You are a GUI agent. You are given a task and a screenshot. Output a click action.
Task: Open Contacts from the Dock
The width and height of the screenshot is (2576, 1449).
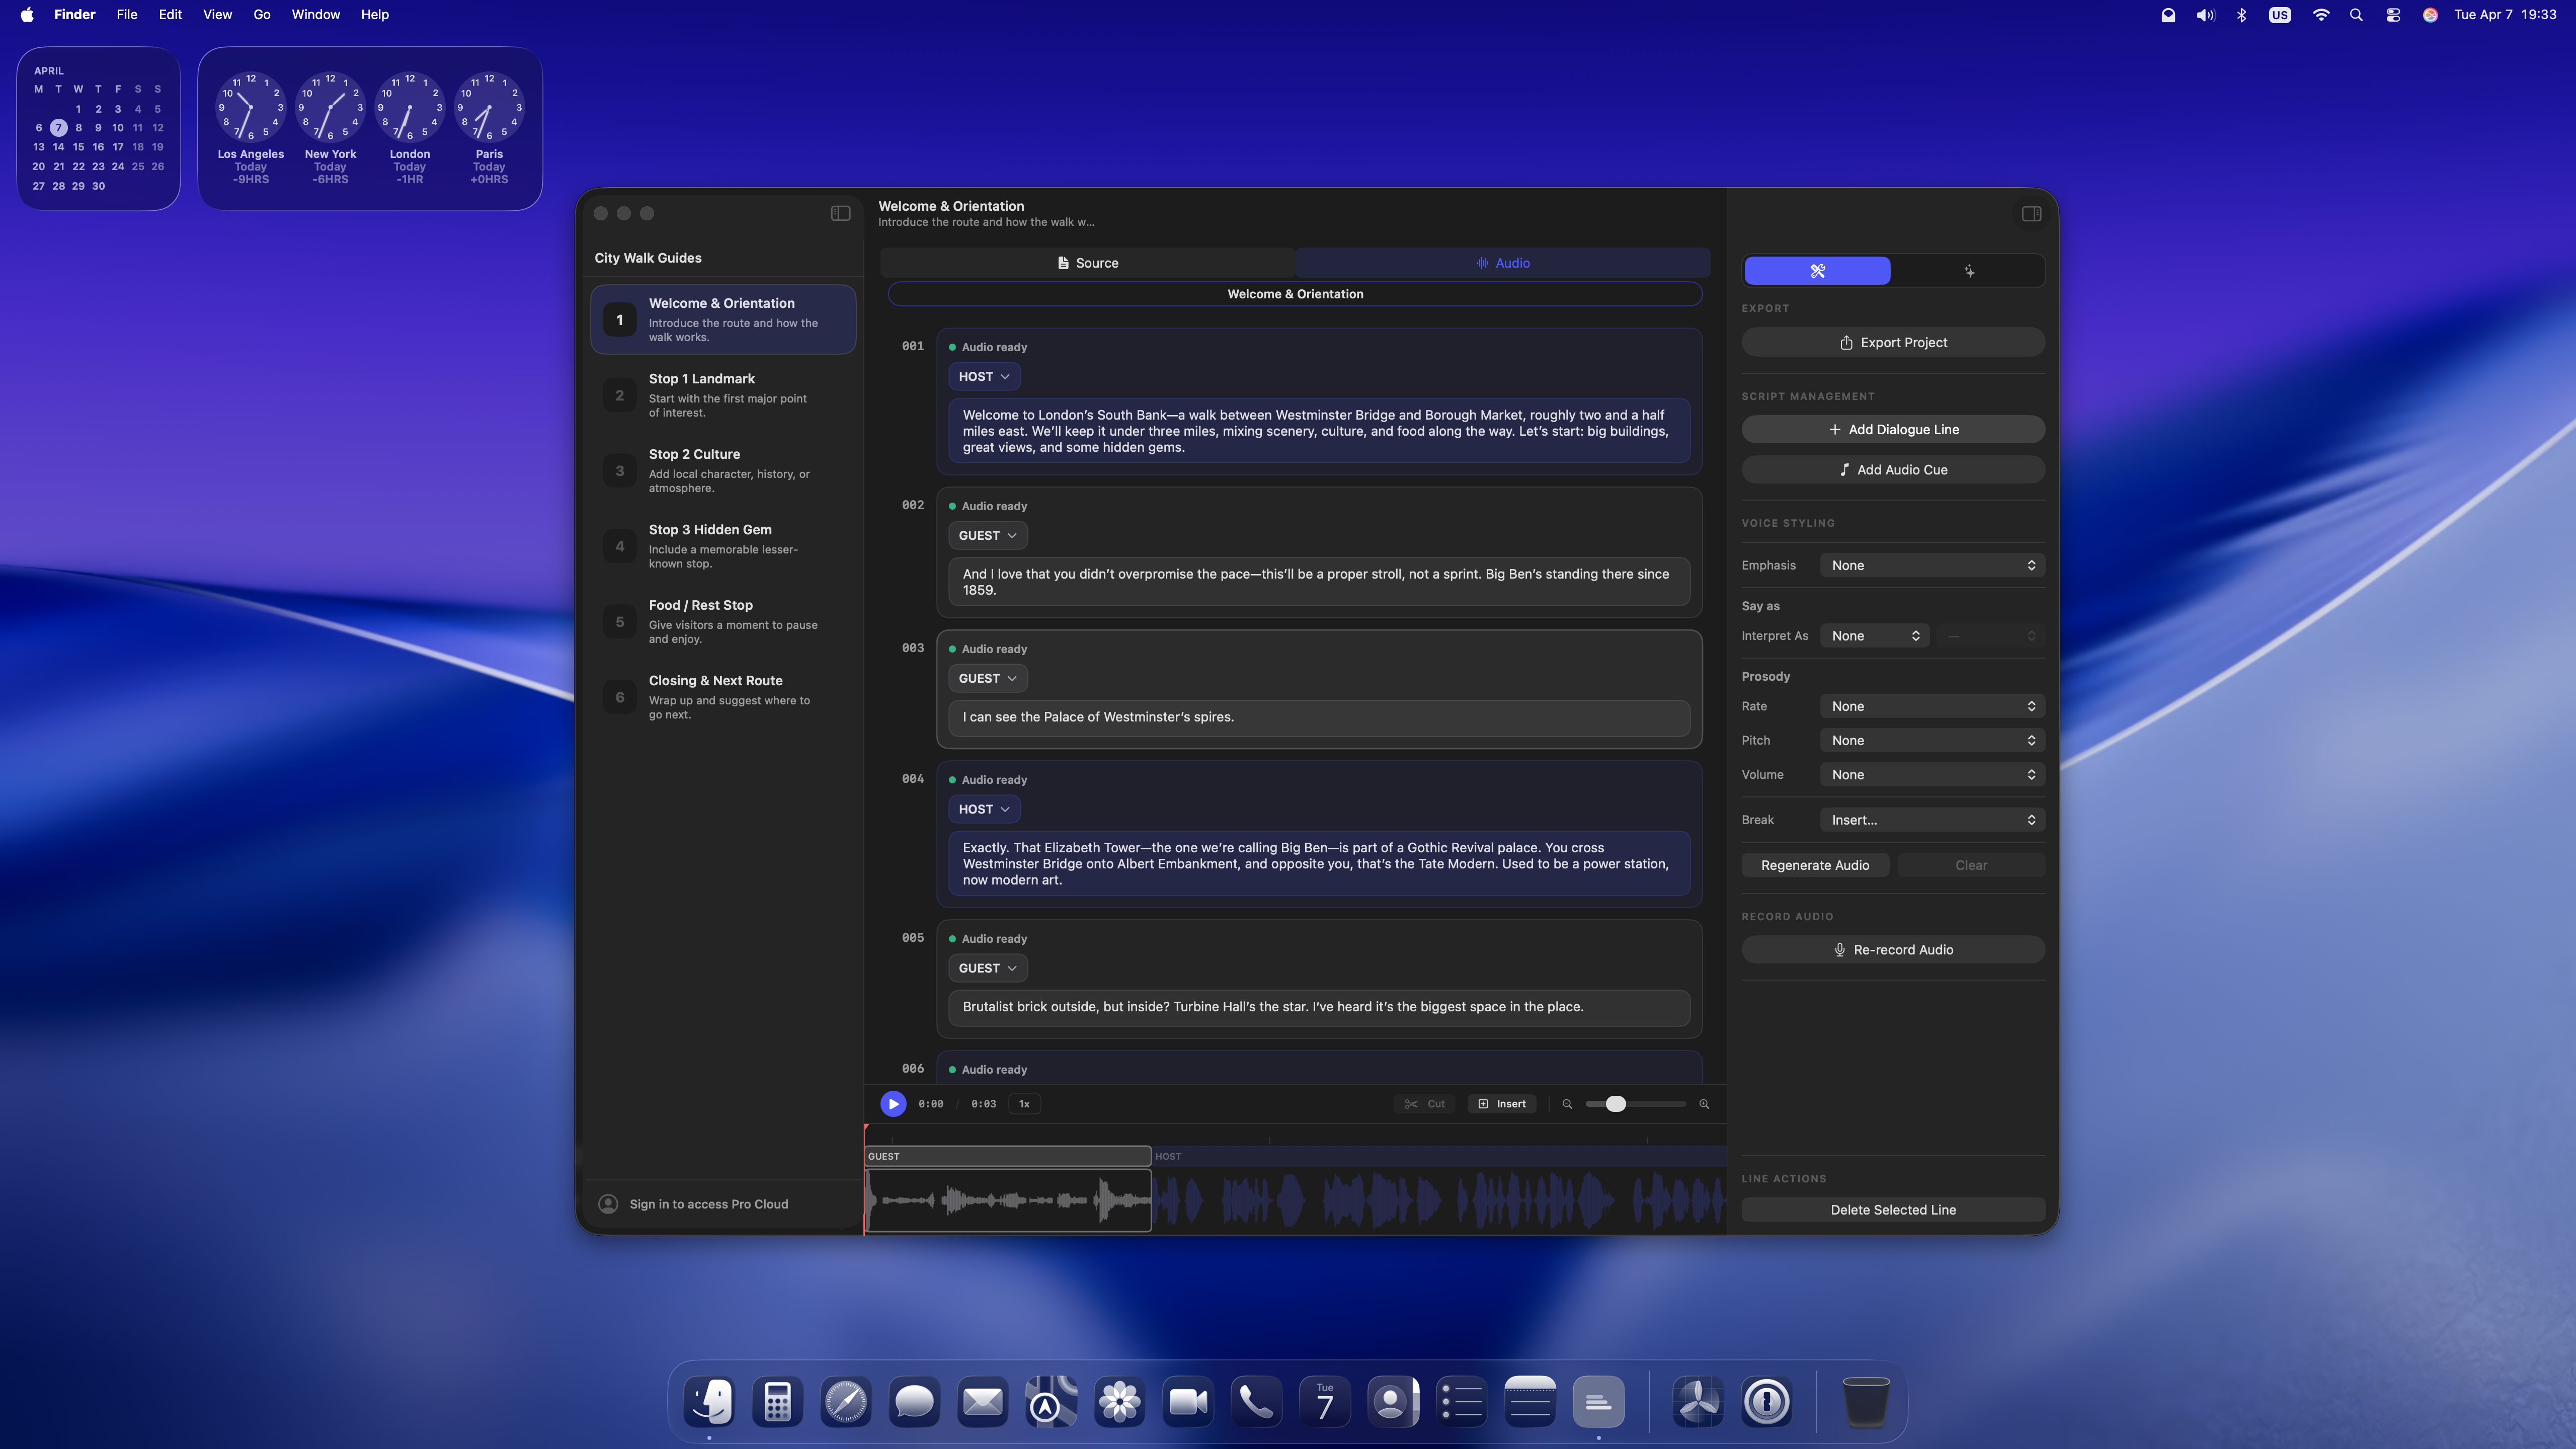1393,1401
